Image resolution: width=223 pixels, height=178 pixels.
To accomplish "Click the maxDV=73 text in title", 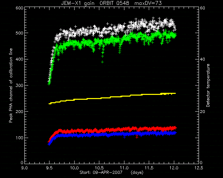I will 148,3.
